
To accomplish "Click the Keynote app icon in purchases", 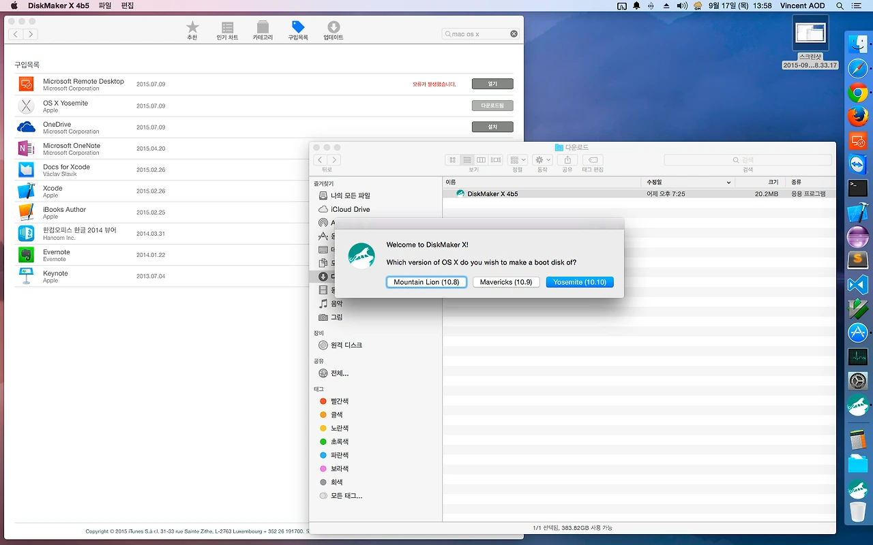I will tap(26, 276).
